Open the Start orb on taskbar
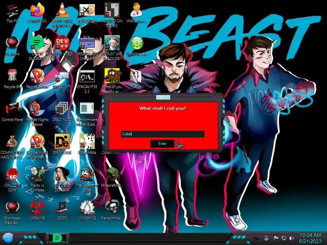Viewport: 327px width, 245px height. (8, 238)
